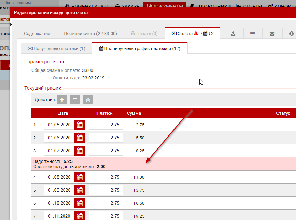Select the Полученные платежи sub-tab
The width and height of the screenshot is (296, 220).
coord(56,49)
